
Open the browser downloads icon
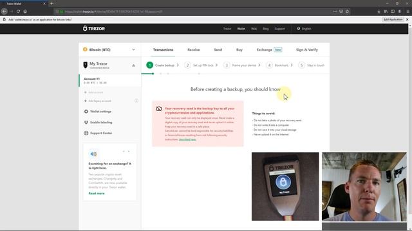(379, 12)
